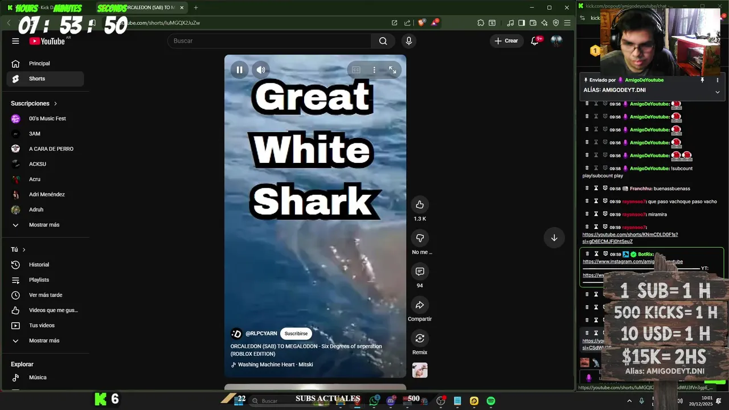Screen dimensions: 729x410
Task: Toggle the browser sidebar panel
Action: (521, 23)
